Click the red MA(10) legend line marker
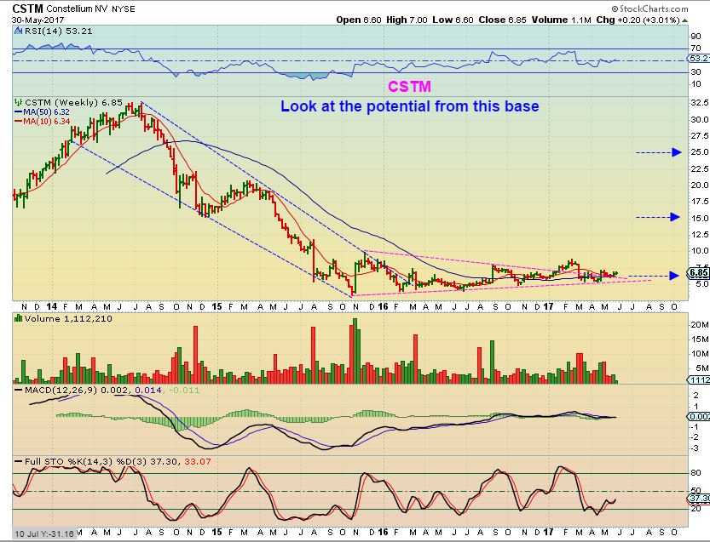 [19, 121]
